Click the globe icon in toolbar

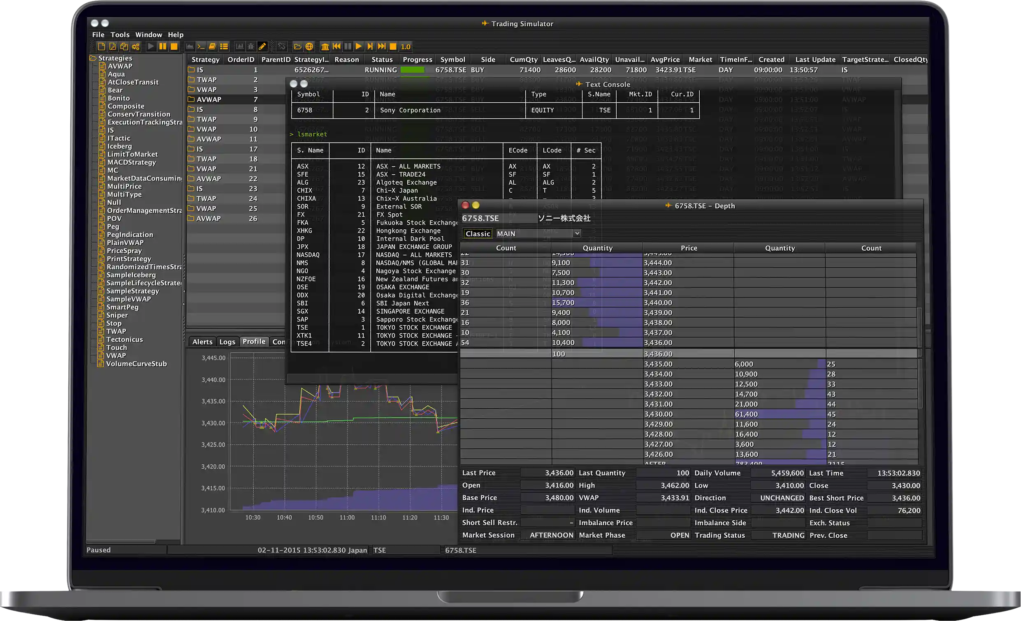pos(309,46)
